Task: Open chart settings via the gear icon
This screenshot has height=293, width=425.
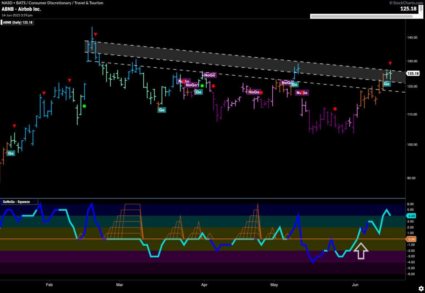Action: [420, 288]
